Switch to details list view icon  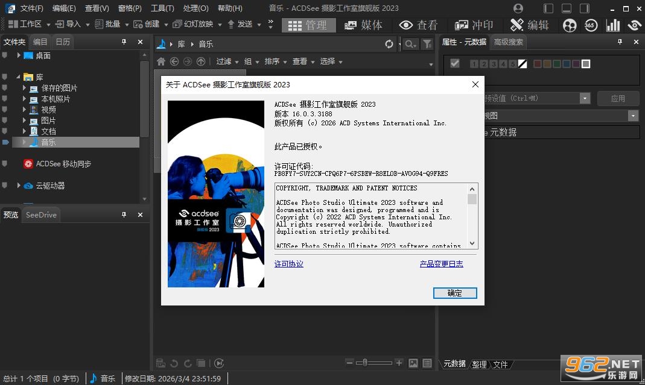(x=427, y=363)
